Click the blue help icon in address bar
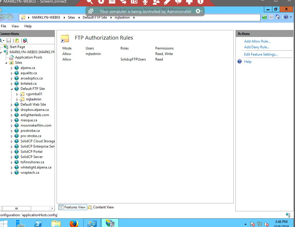The width and height of the screenshot is (295, 227). click(286, 17)
